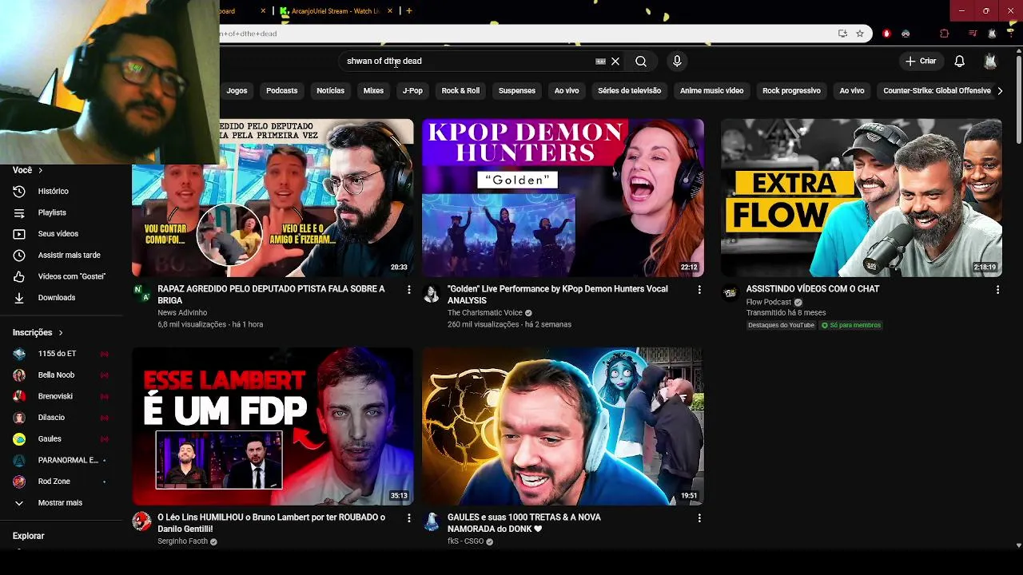Open the on-screen keyboard icon in search

tap(600, 61)
